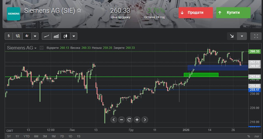263x139 pixels.
Task: Zoom in the chart with plus
Action: click(137, 120)
